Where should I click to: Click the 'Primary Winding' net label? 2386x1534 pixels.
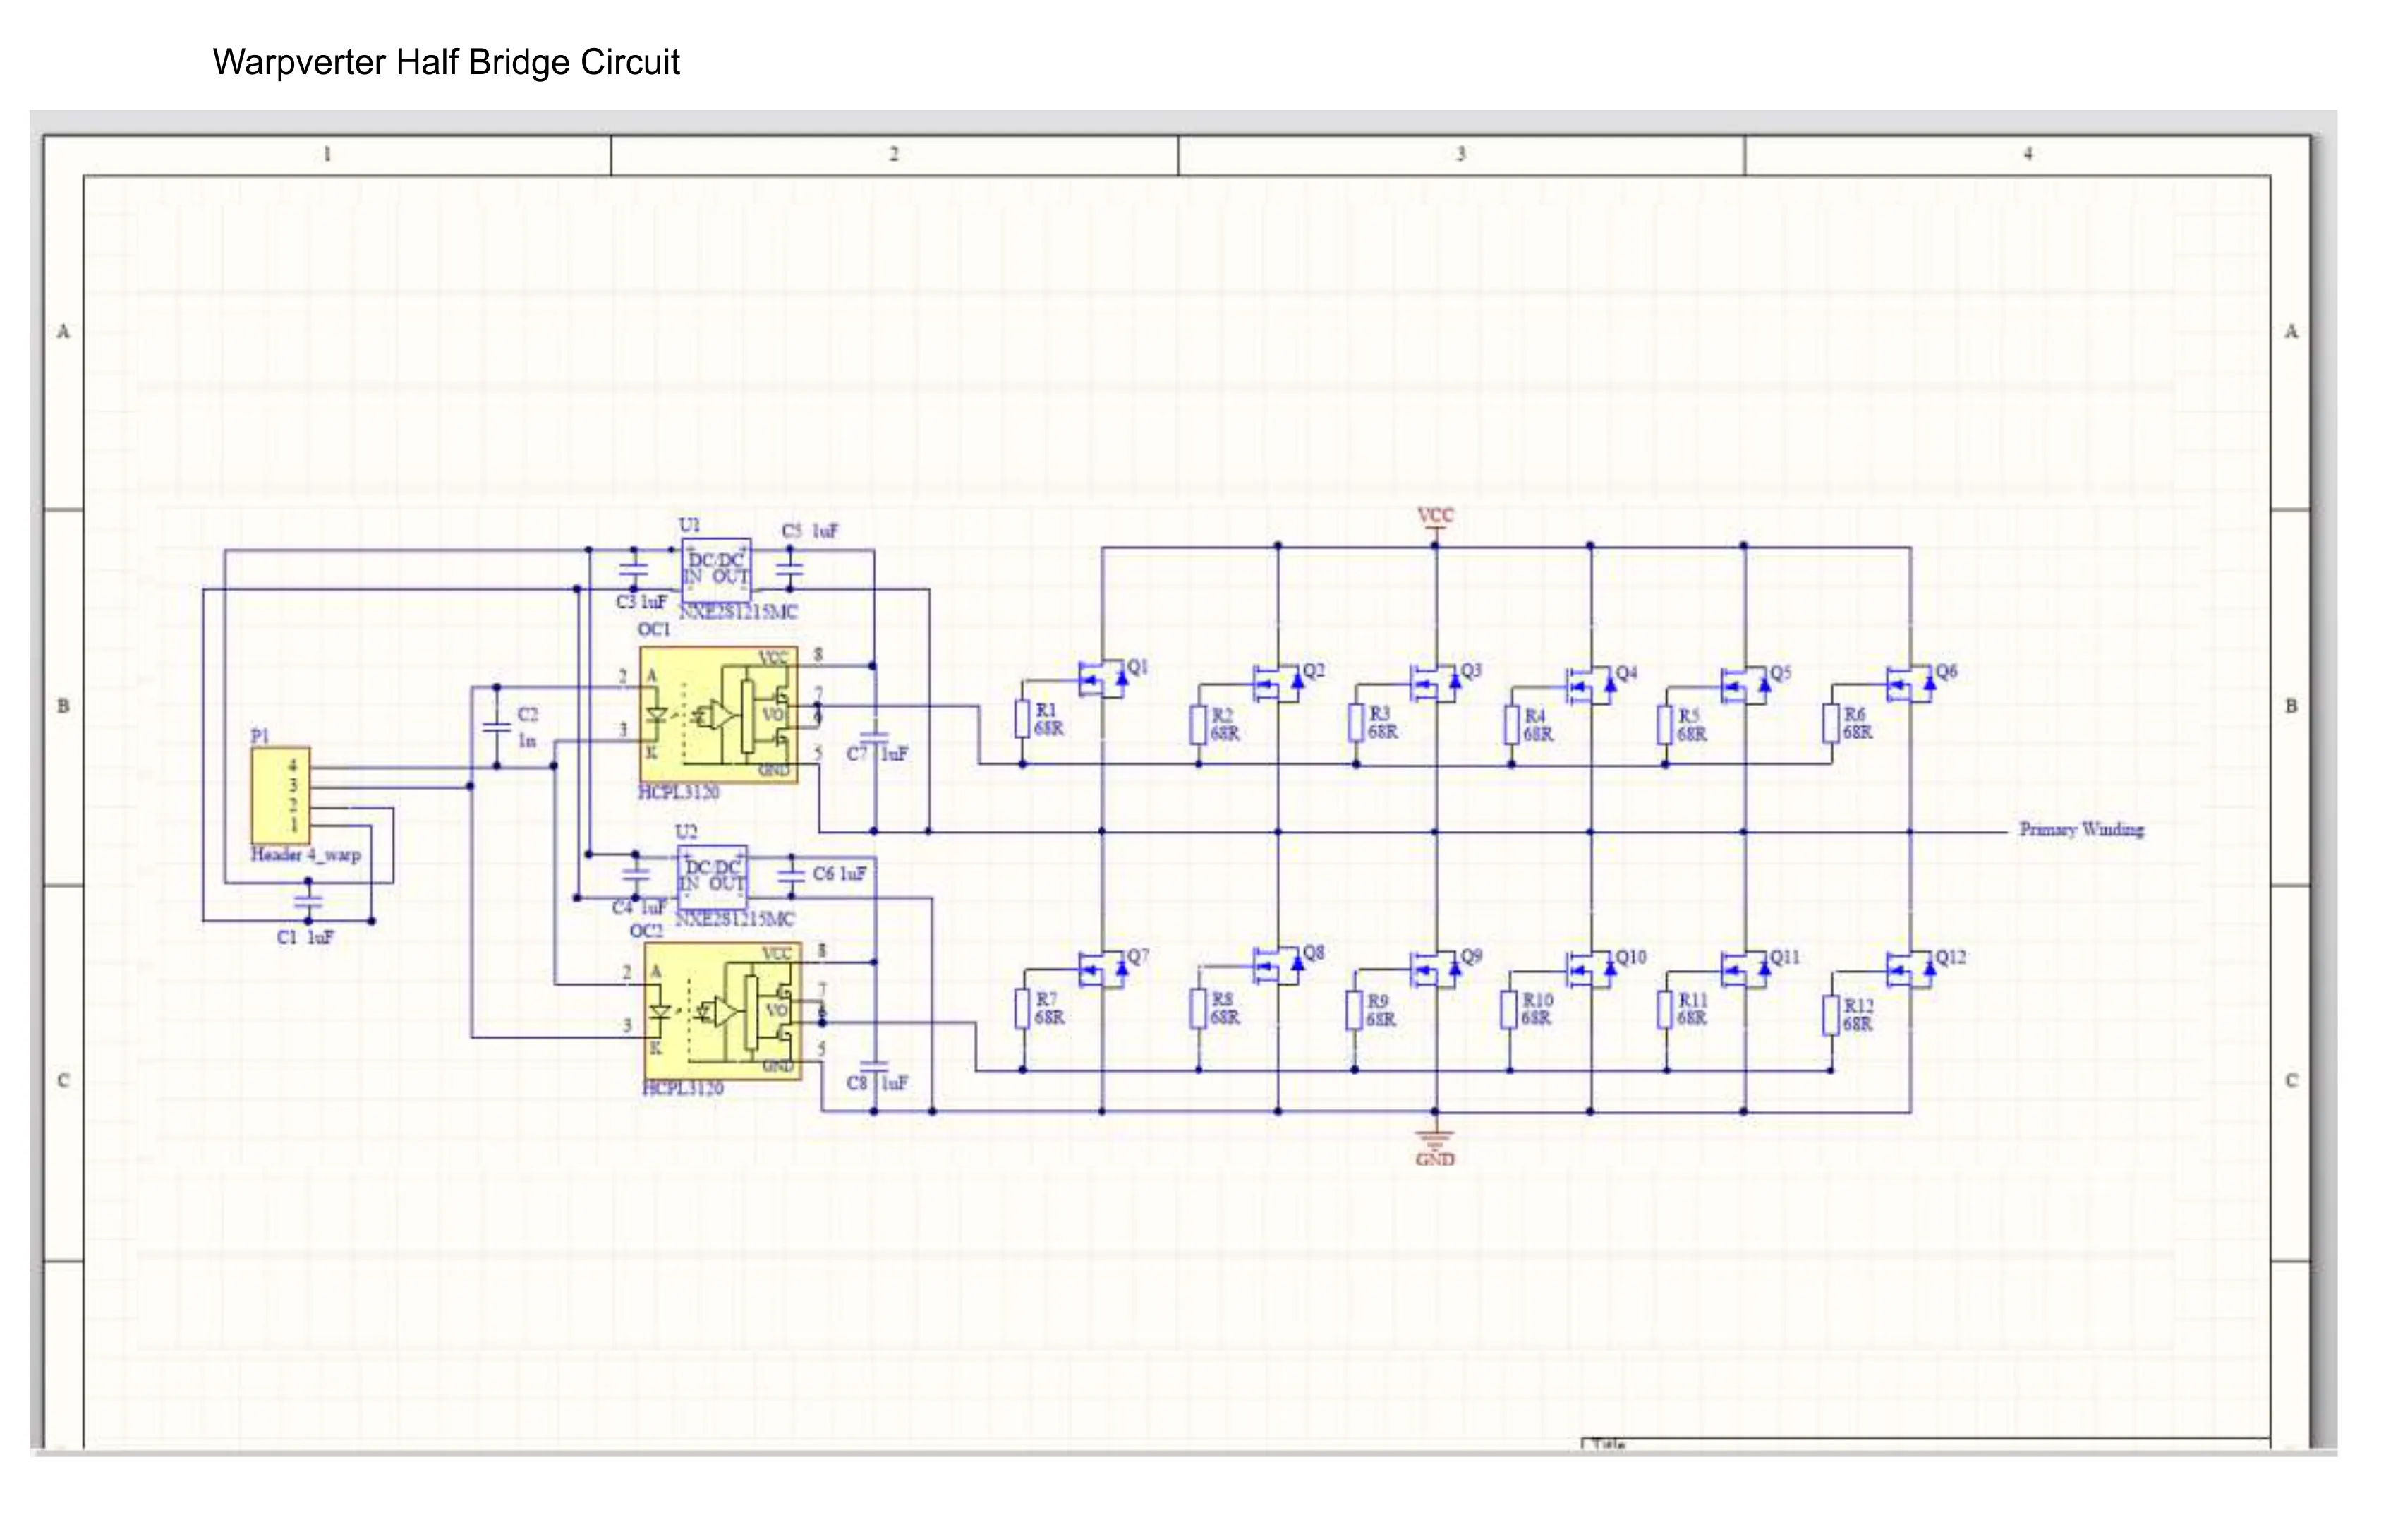coord(2082,829)
